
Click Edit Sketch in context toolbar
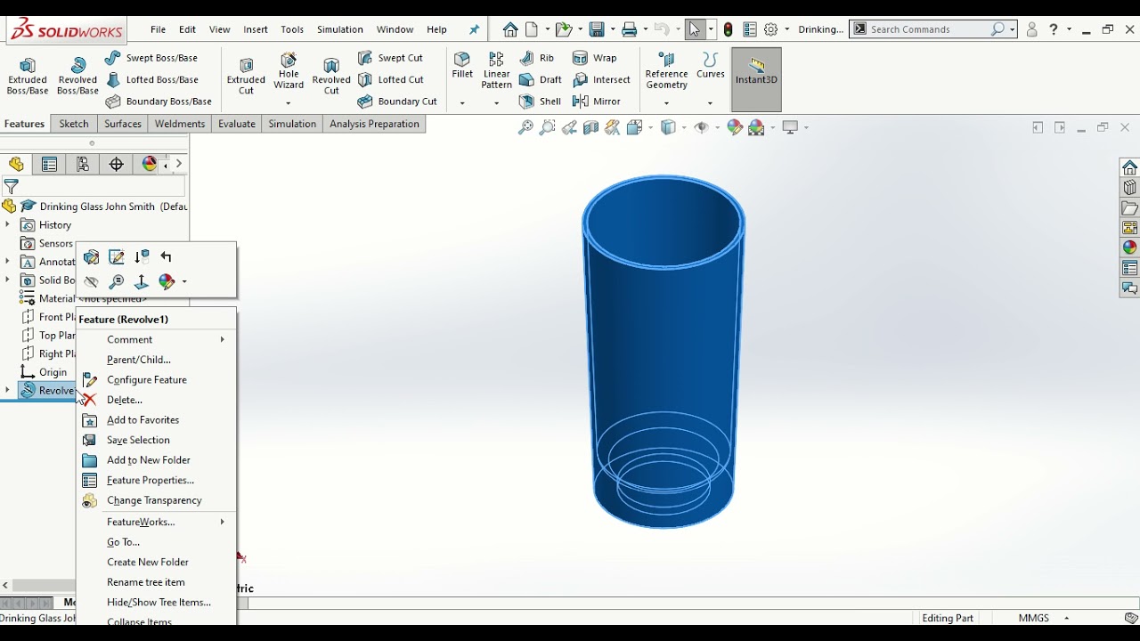(116, 257)
